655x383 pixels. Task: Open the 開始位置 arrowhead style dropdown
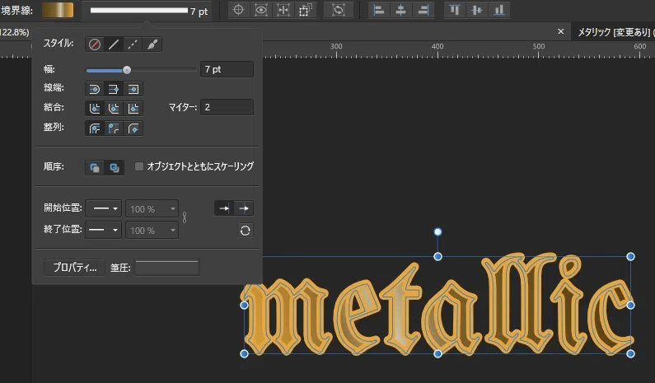point(104,208)
